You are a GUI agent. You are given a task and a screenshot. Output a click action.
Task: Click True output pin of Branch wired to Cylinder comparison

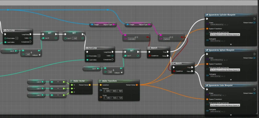click(168, 52)
